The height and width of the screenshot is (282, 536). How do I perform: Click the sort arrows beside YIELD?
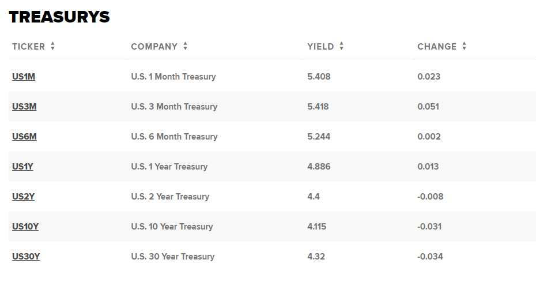342,46
